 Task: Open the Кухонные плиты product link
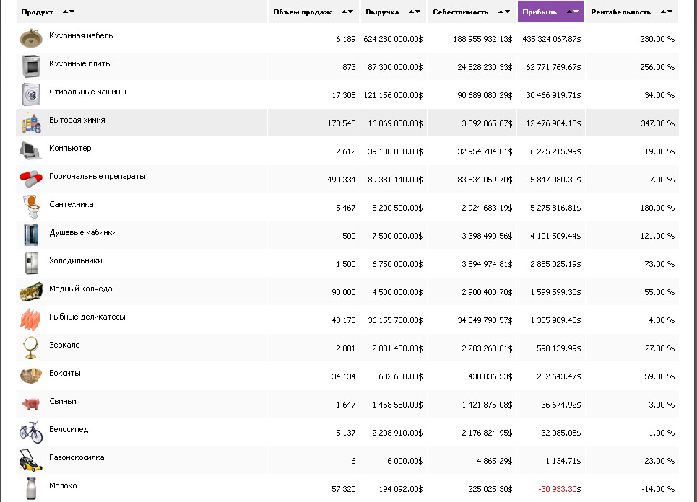(80, 64)
